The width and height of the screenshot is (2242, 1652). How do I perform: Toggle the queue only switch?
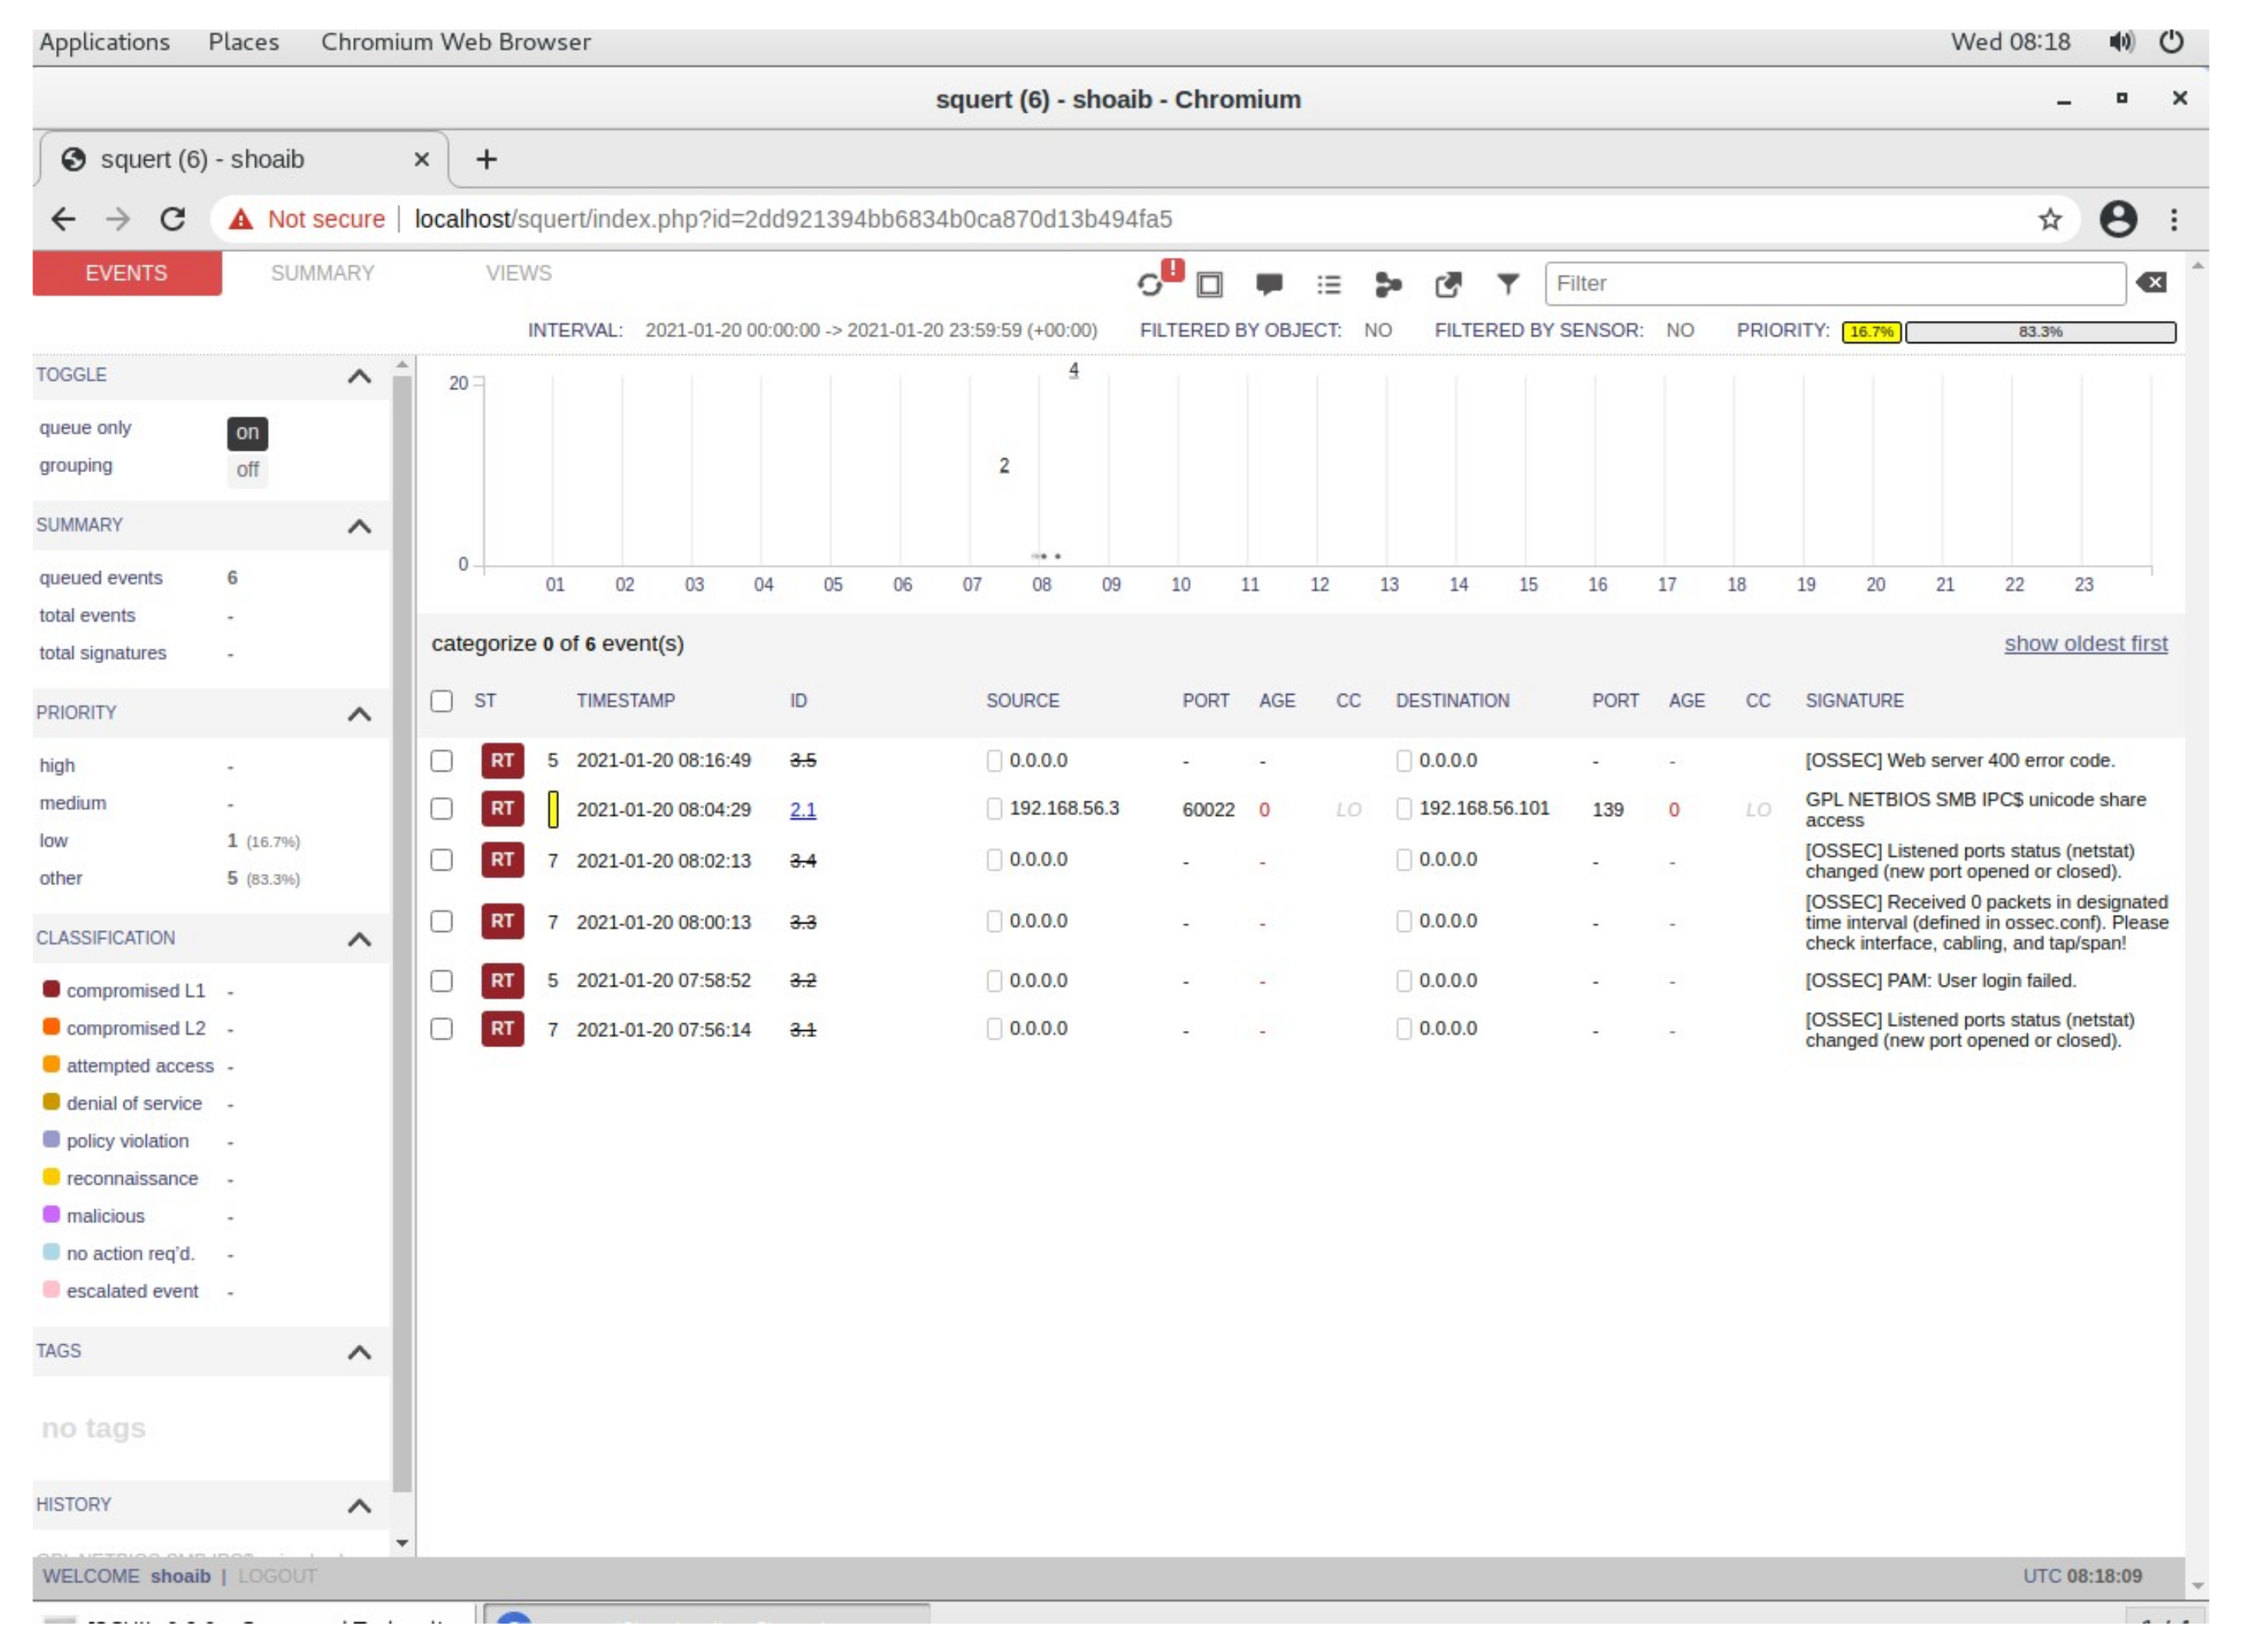tap(247, 432)
